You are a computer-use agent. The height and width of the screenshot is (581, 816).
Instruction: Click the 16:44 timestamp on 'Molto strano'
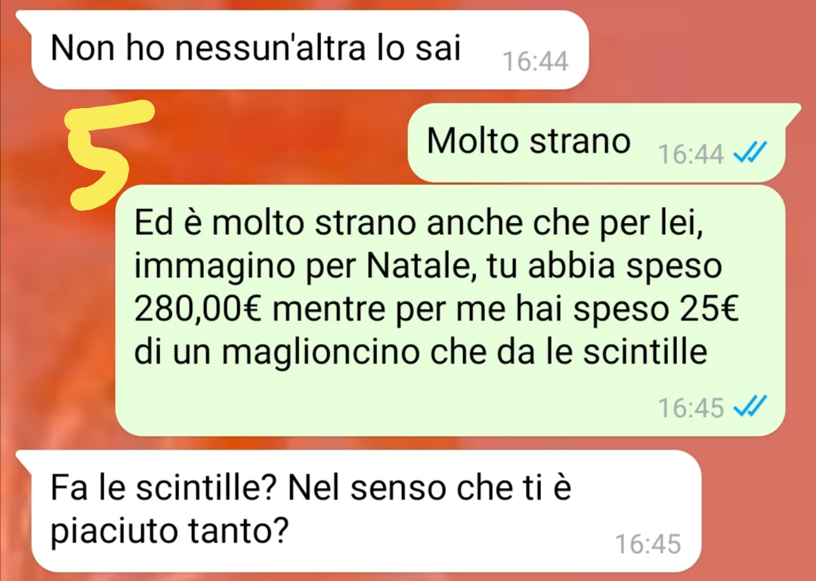point(691,154)
